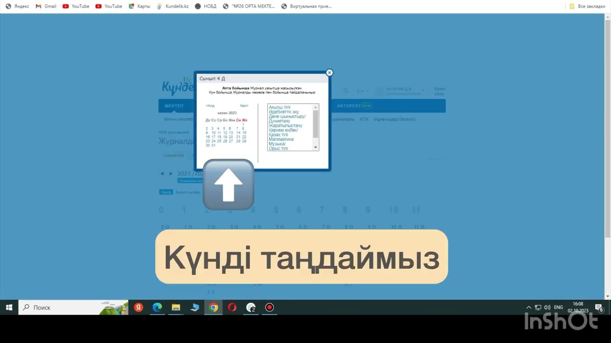Viewport: 611px width, 343px height.
Task: Open the notification center icon
Action: point(599,308)
